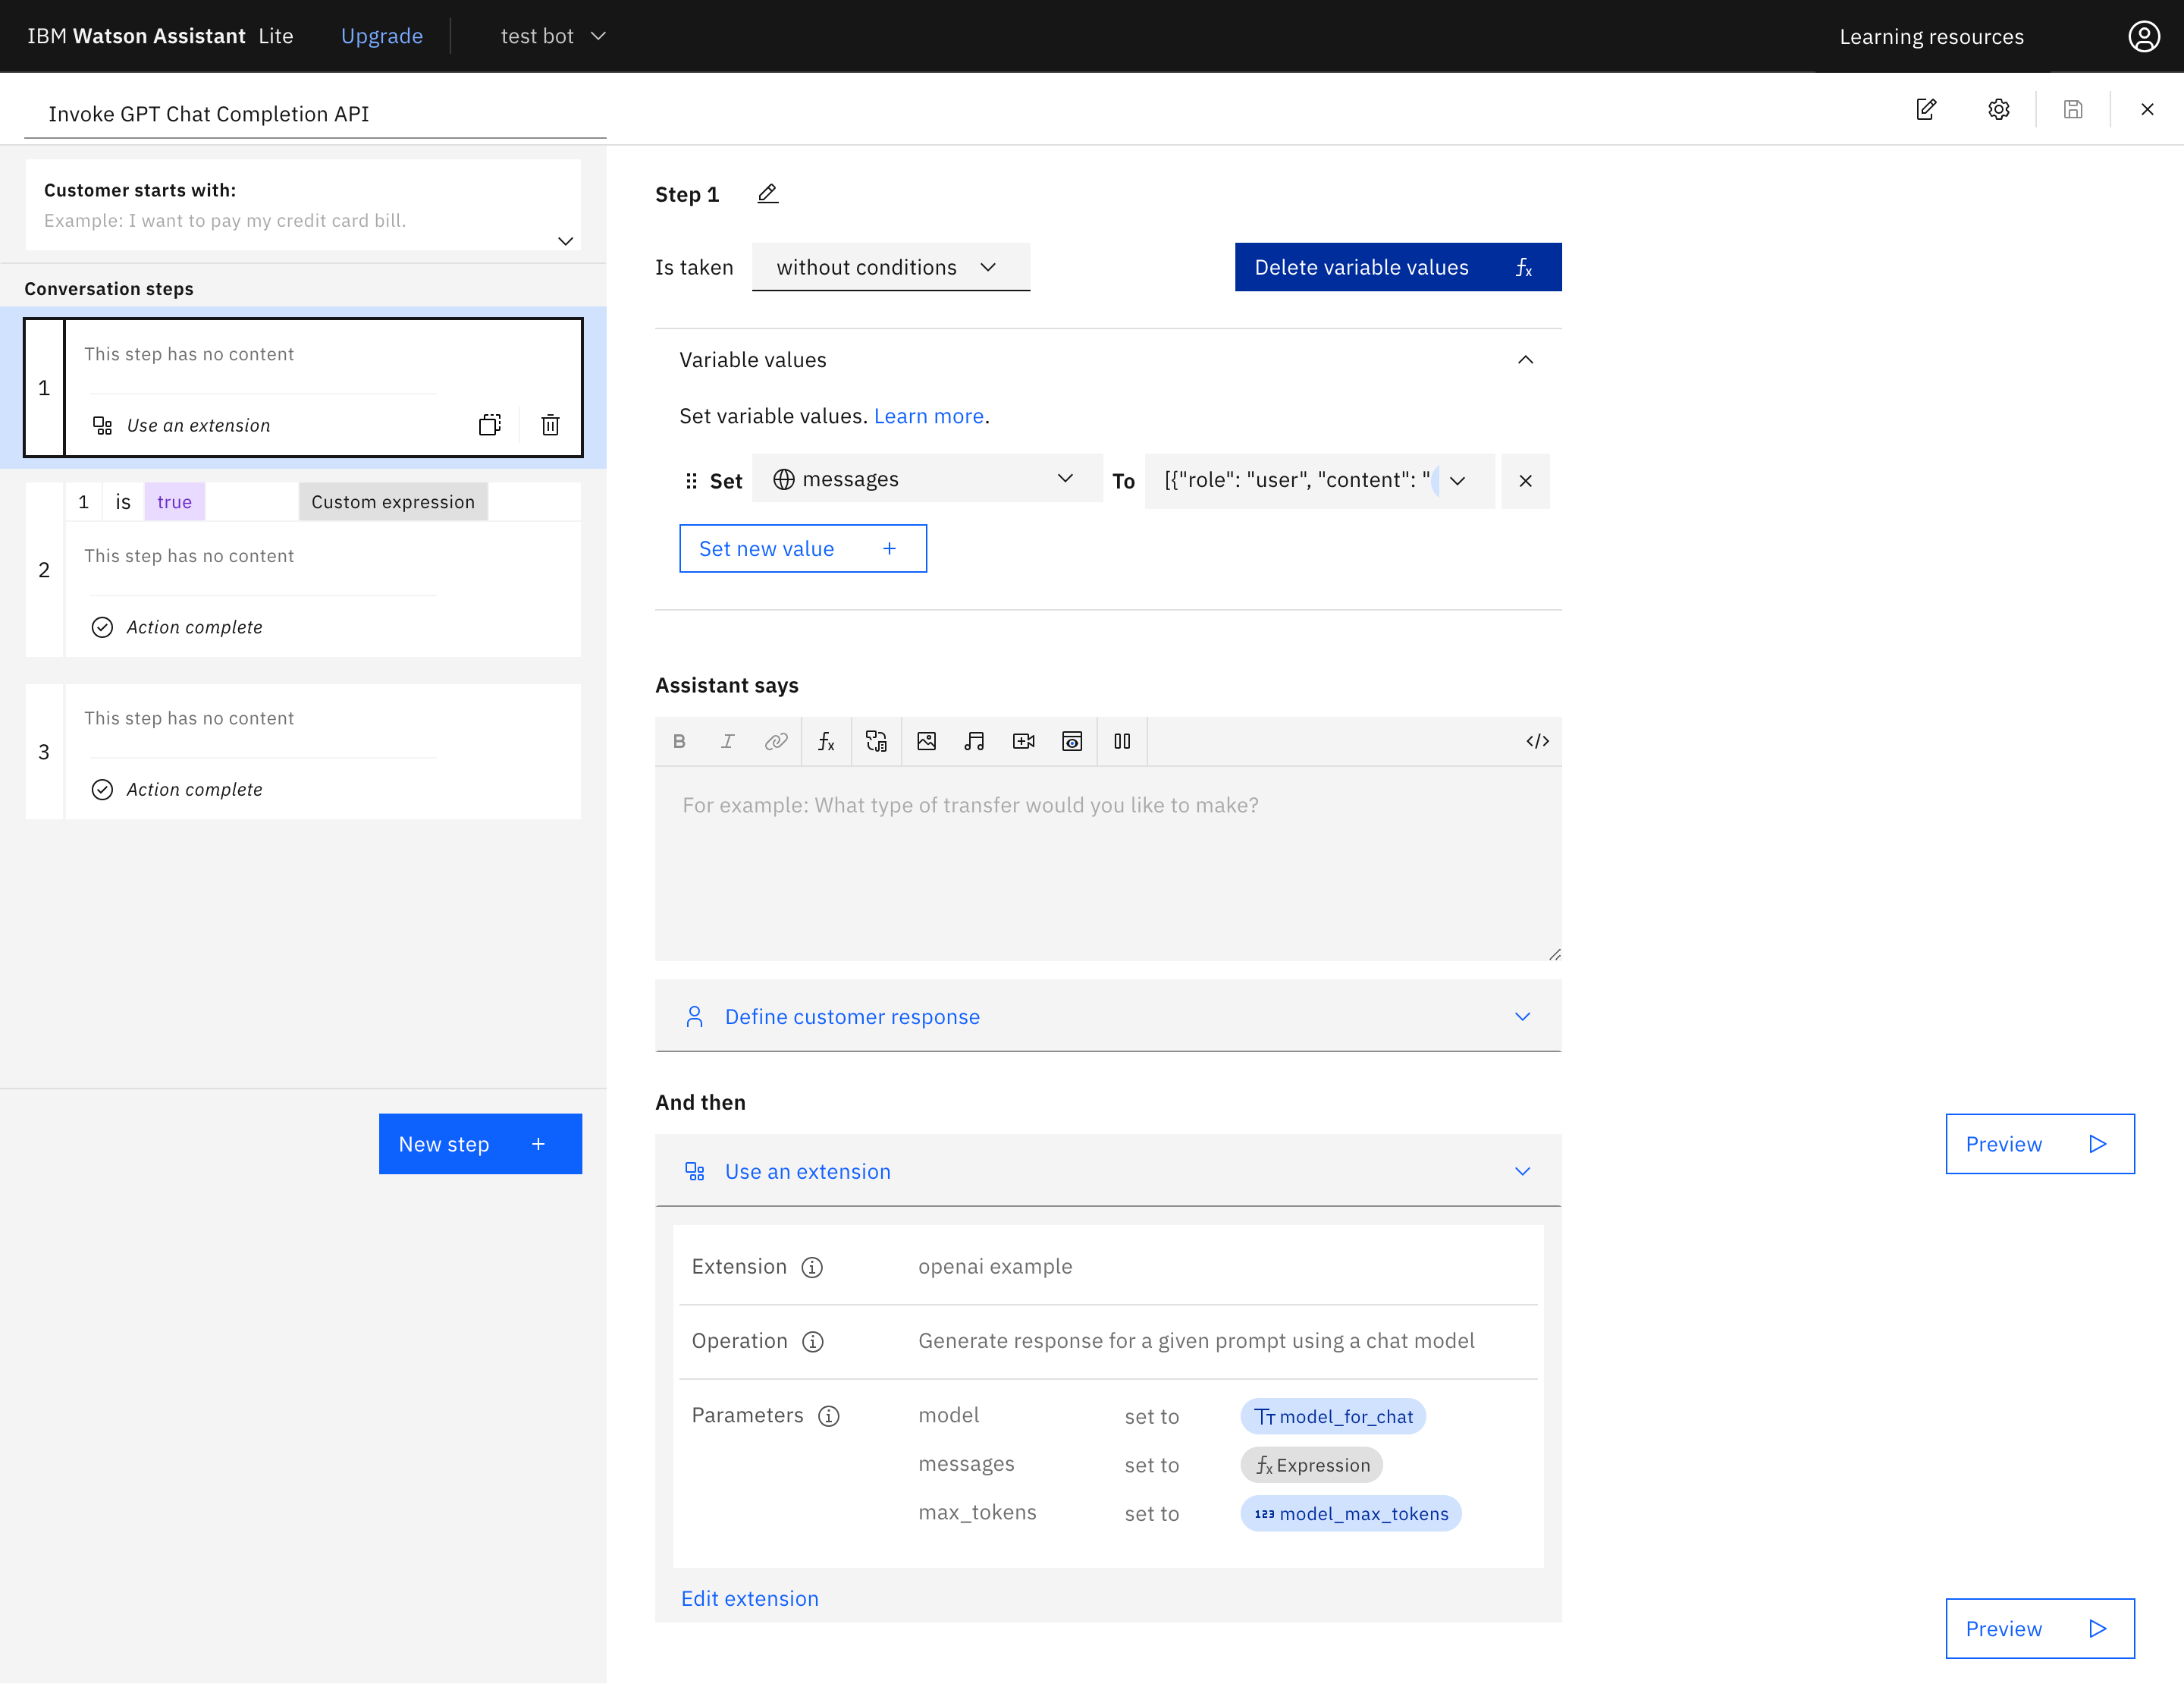
Task: Insert audio icon in response editor
Action: [x=974, y=741]
